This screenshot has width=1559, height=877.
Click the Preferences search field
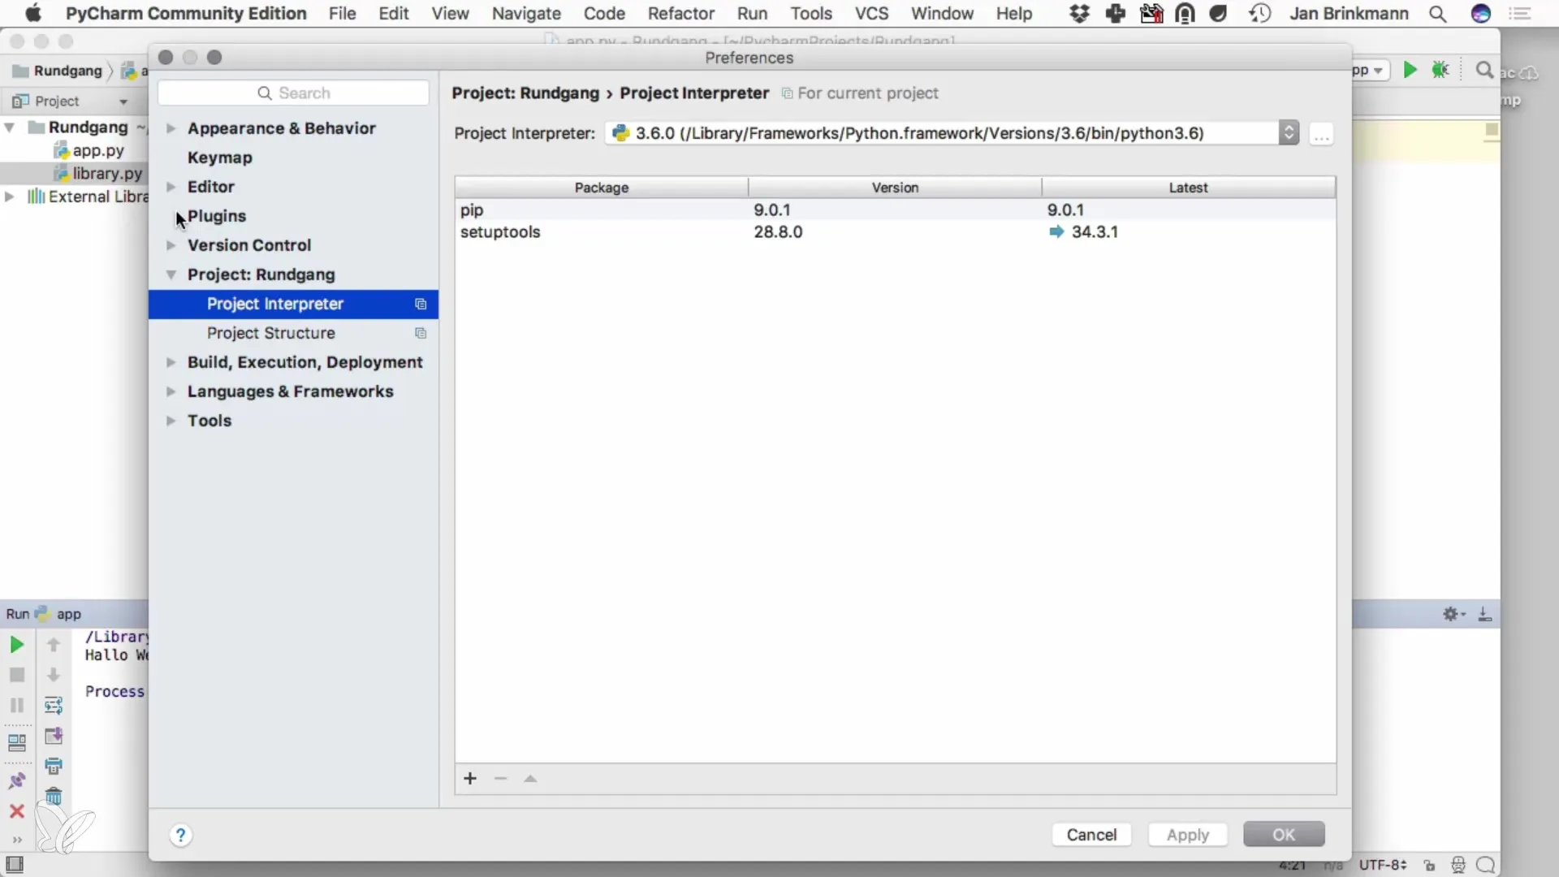[293, 93]
